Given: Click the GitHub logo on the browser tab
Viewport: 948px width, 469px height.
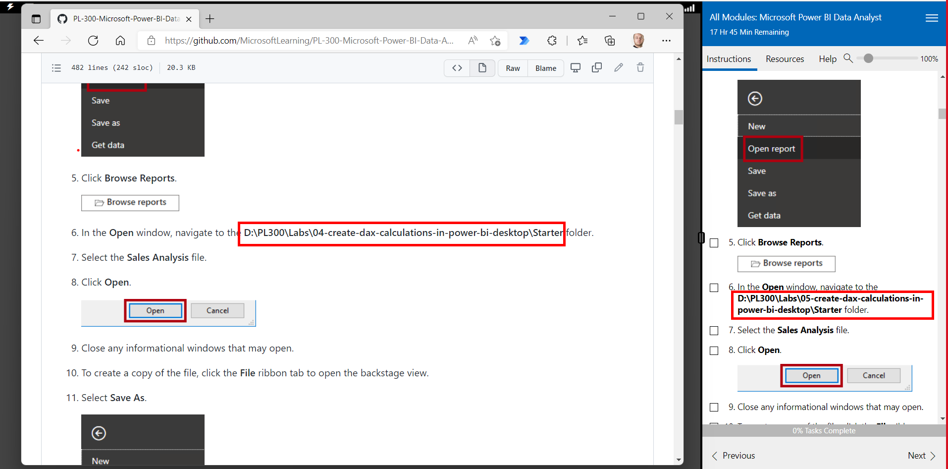Looking at the screenshot, I should pyautogui.click(x=61, y=19).
